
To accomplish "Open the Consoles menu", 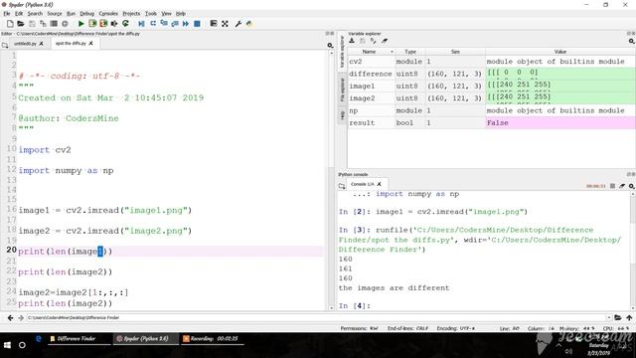I will tap(108, 13).
